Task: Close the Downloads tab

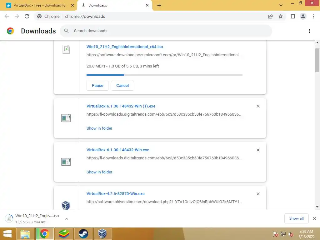Action: [x=147, y=5]
